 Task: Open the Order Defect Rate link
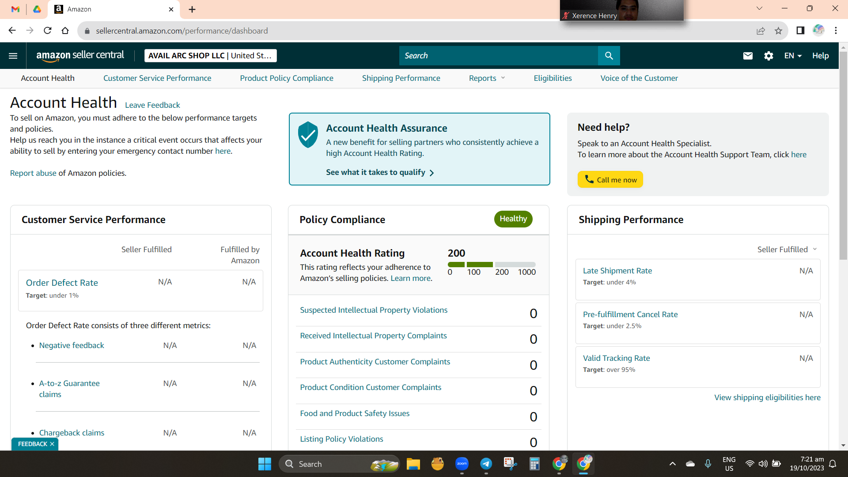(x=62, y=283)
